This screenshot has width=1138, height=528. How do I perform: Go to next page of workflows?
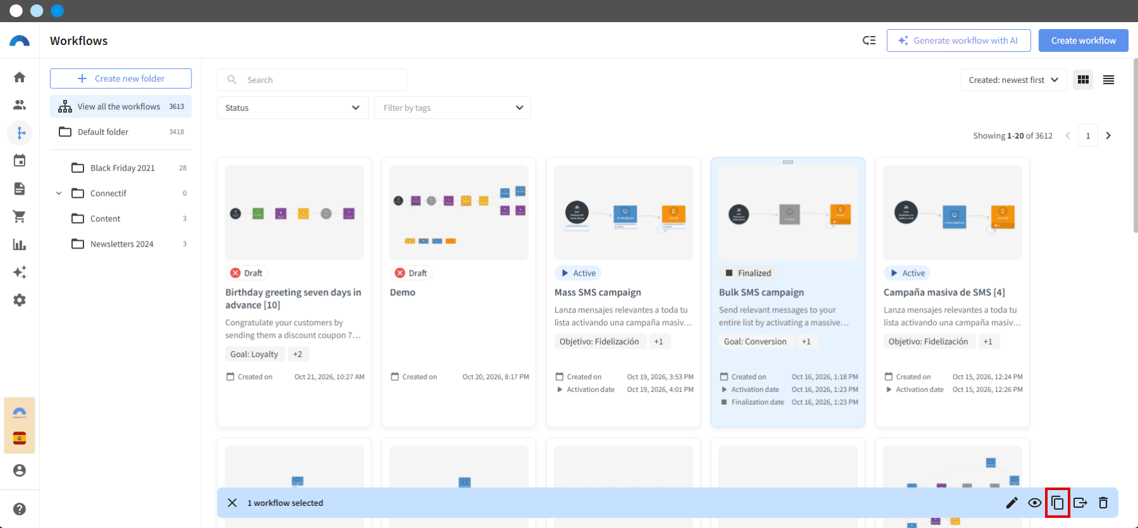click(1108, 135)
